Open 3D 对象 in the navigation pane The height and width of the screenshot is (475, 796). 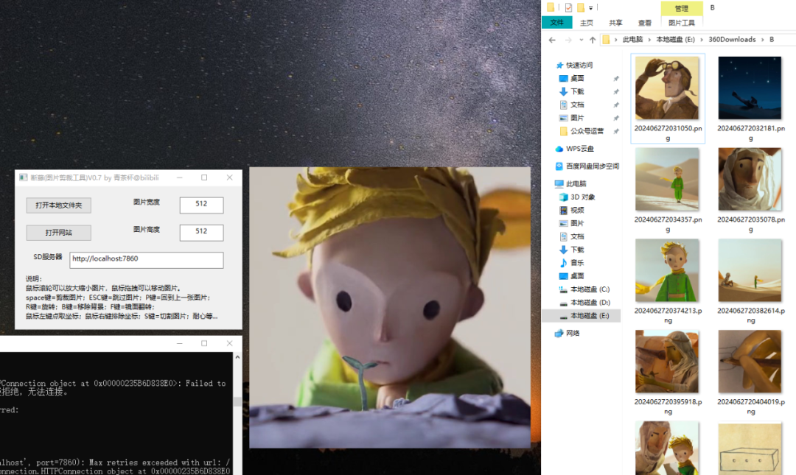(x=582, y=197)
